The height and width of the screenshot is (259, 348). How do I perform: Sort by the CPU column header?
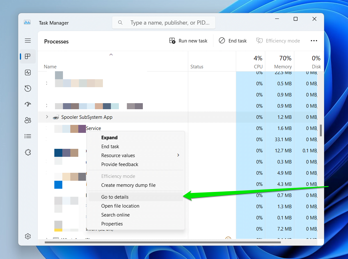click(258, 66)
